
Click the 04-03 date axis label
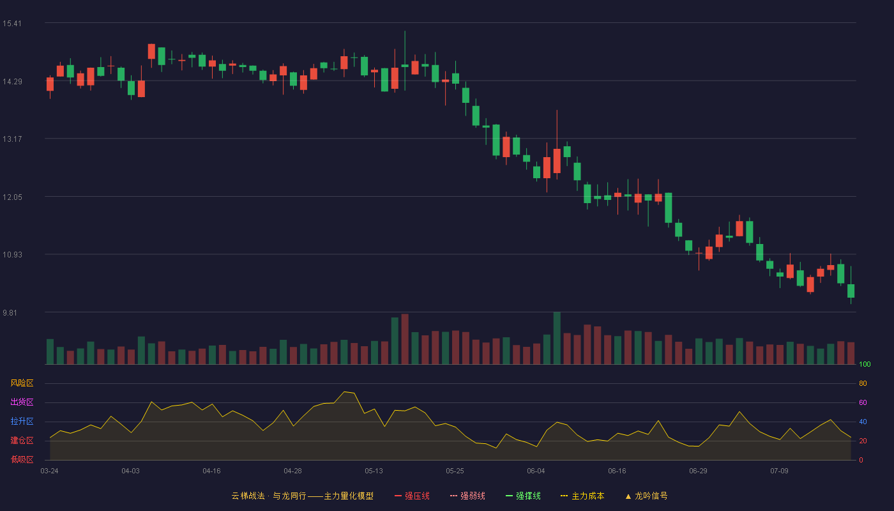(x=131, y=471)
